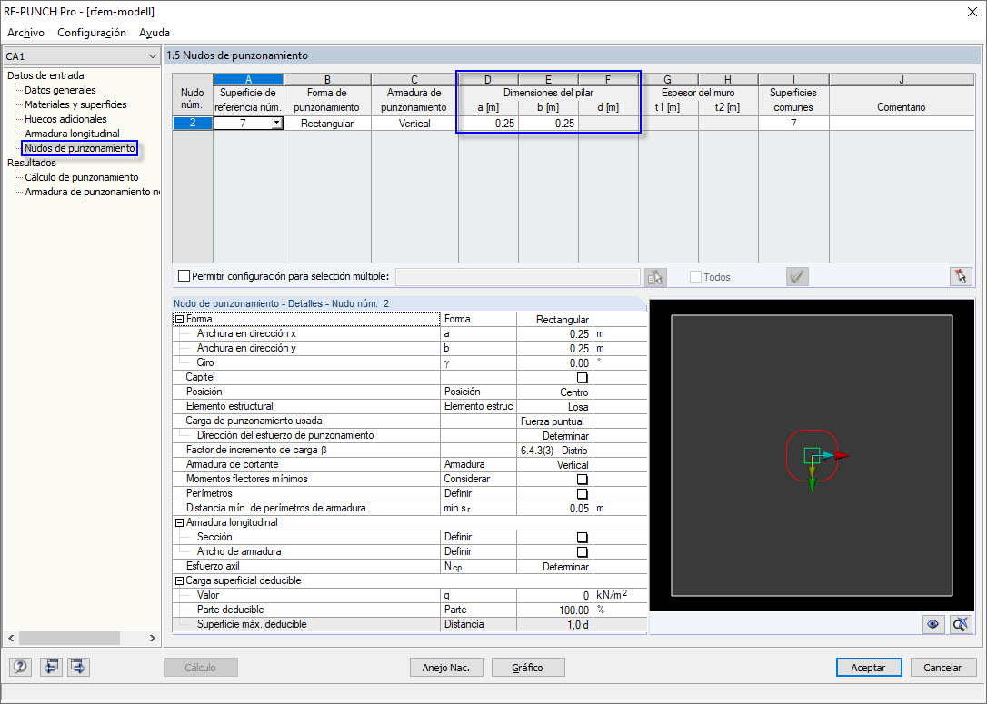The image size is (987, 704).
Task: Click the reset zoom view icon
Action: point(961,624)
